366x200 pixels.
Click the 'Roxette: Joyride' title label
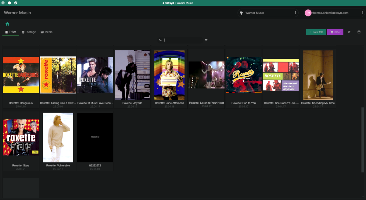point(132,103)
